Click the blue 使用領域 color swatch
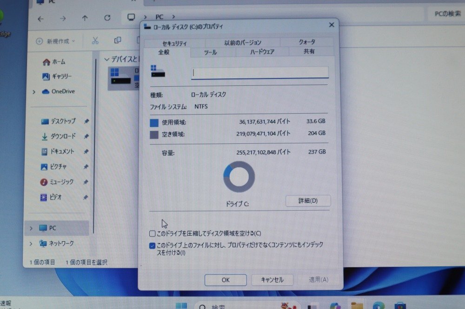The image size is (465, 309). pyautogui.click(x=153, y=122)
